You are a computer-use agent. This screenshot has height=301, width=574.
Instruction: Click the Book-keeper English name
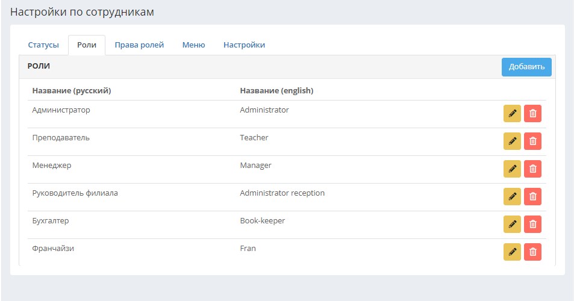[263, 221]
